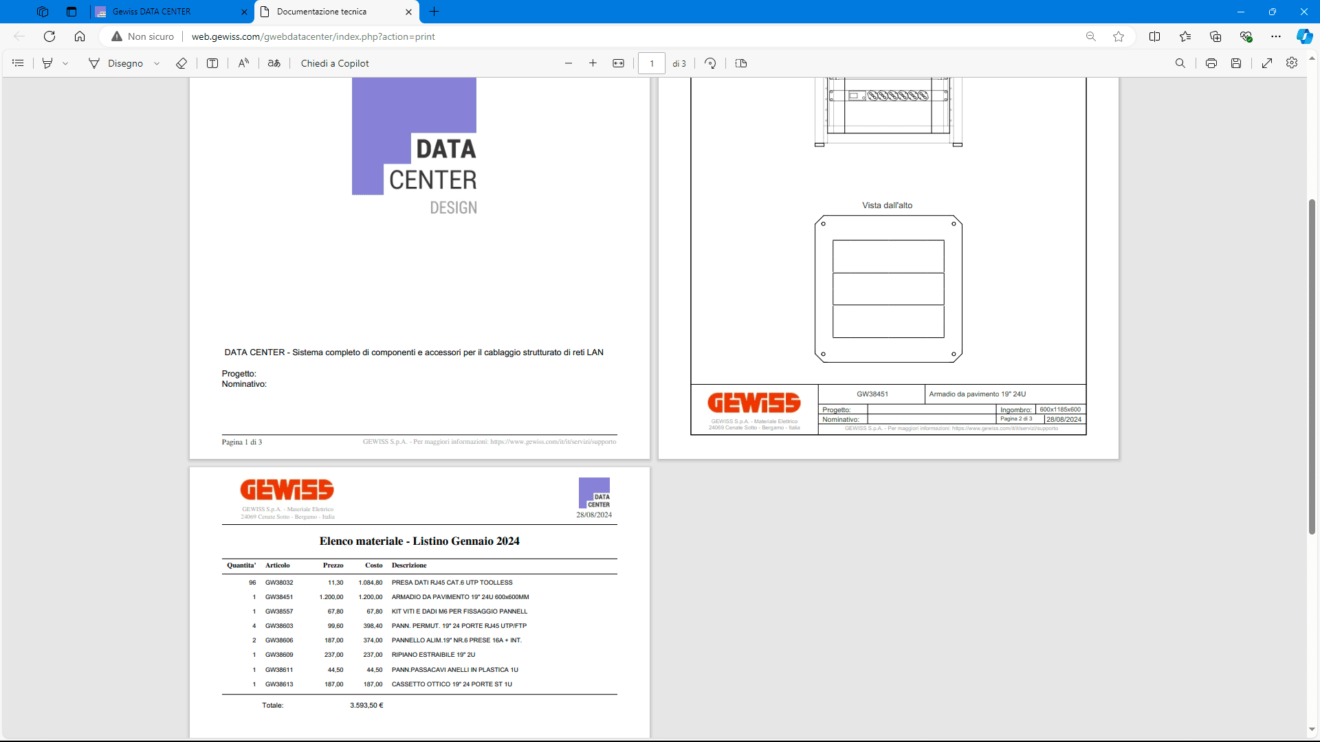Screen dimensions: 1320x742
Task: Open the PDF settings gear
Action: pos(1292,63)
